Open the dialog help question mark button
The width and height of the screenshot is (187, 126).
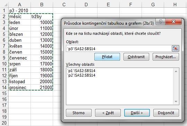pos(161,22)
